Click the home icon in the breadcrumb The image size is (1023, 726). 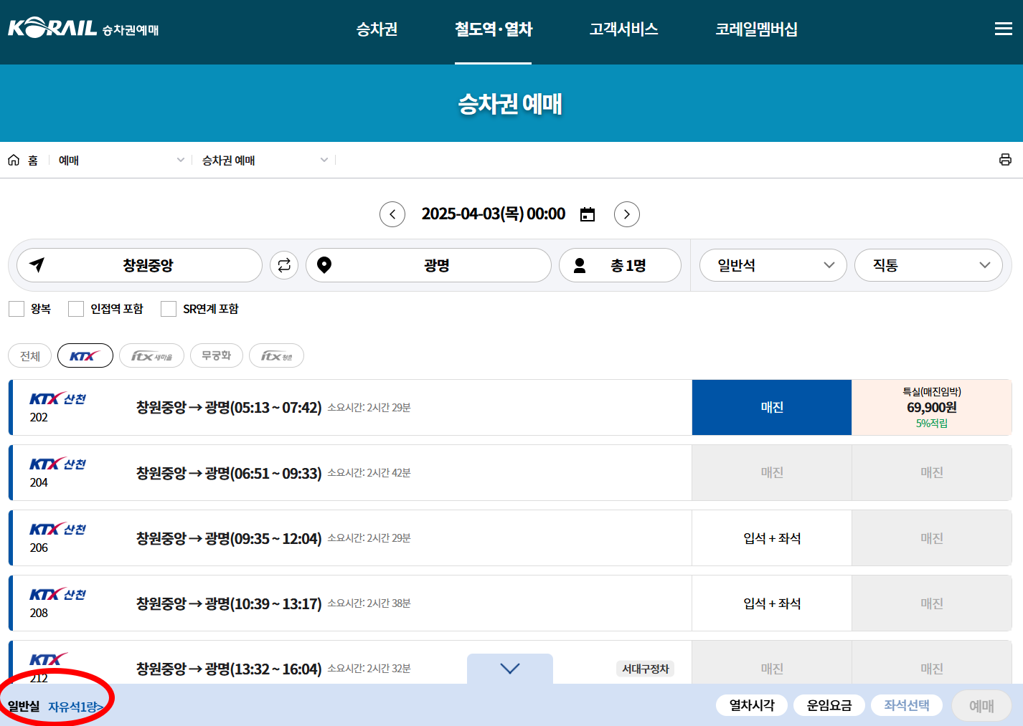click(14, 160)
